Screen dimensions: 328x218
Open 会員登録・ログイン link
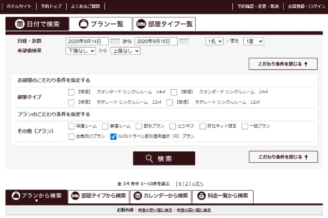click(x=307, y=6)
